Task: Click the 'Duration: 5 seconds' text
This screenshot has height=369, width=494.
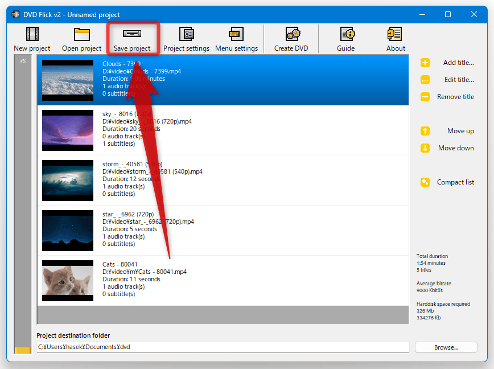Action: (130, 229)
